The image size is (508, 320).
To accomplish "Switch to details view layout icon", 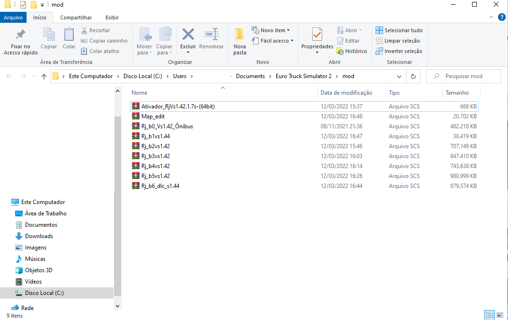I will (490, 315).
